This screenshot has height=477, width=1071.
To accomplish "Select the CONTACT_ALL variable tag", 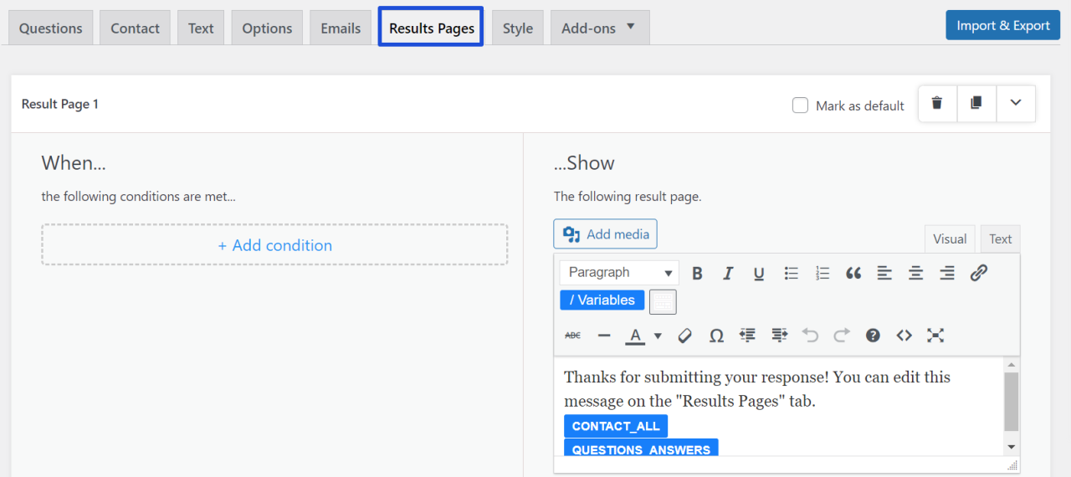I will pyautogui.click(x=616, y=426).
